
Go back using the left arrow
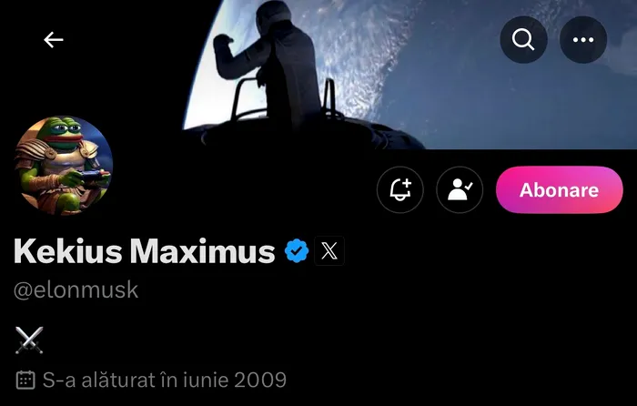pyautogui.click(x=54, y=40)
